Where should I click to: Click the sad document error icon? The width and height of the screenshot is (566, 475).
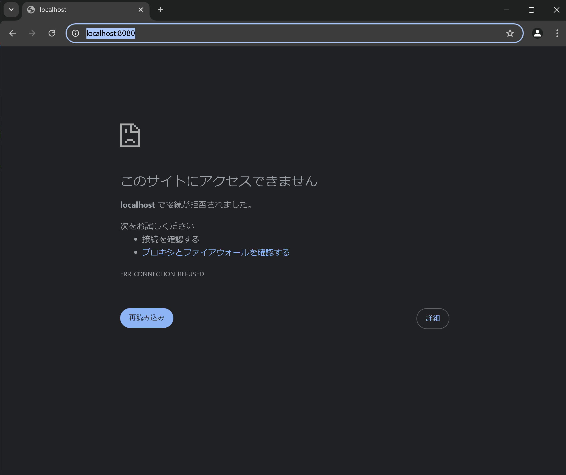point(130,135)
